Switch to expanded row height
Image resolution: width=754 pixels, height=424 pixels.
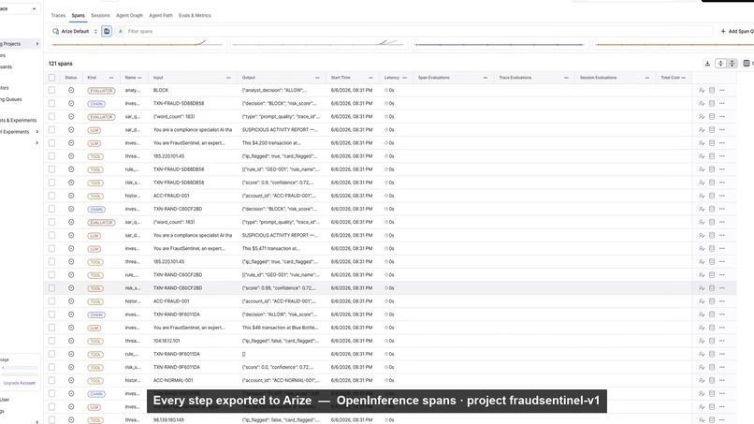click(x=720, y=64)
